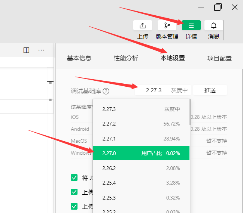This screenshot has width=243, height=213.
Task: Click the 推送 push button
Action: [x=210, y=90]
